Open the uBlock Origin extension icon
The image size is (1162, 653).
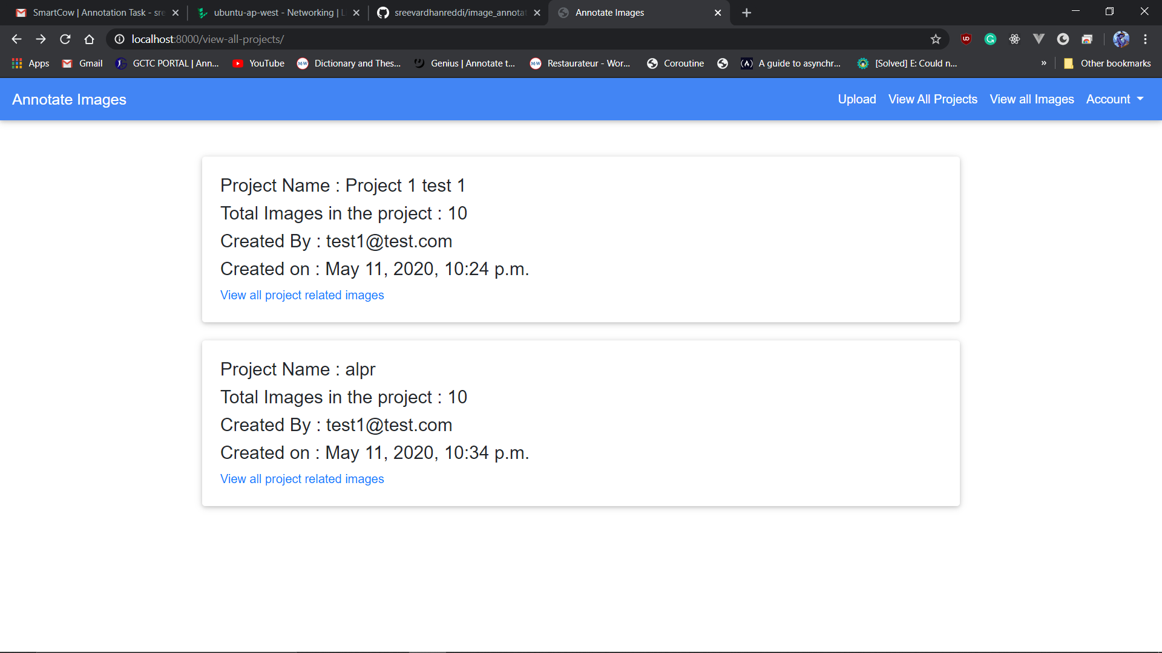click(966, 39)
